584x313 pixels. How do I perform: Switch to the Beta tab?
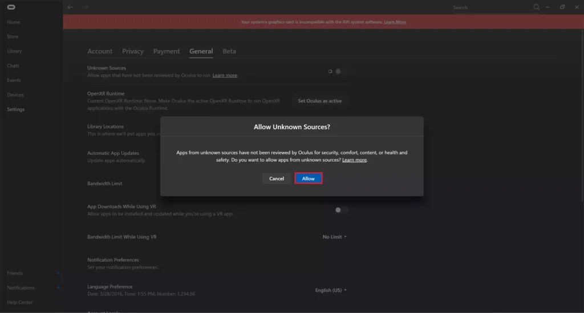click(x=229, y=51)
